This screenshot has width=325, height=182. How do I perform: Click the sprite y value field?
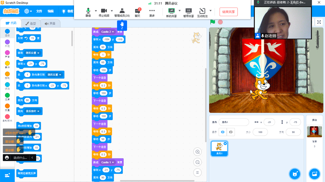[295, 122]
